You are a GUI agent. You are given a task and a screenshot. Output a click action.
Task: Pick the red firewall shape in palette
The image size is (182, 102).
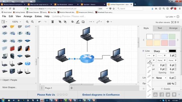12,48
